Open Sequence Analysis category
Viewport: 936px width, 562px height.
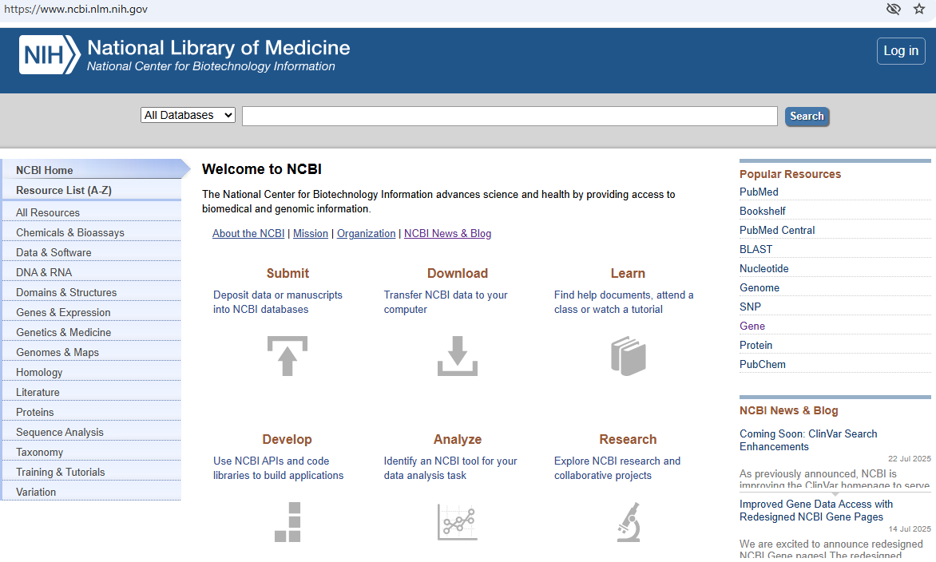pyautogui.click(x=92, y=433)
